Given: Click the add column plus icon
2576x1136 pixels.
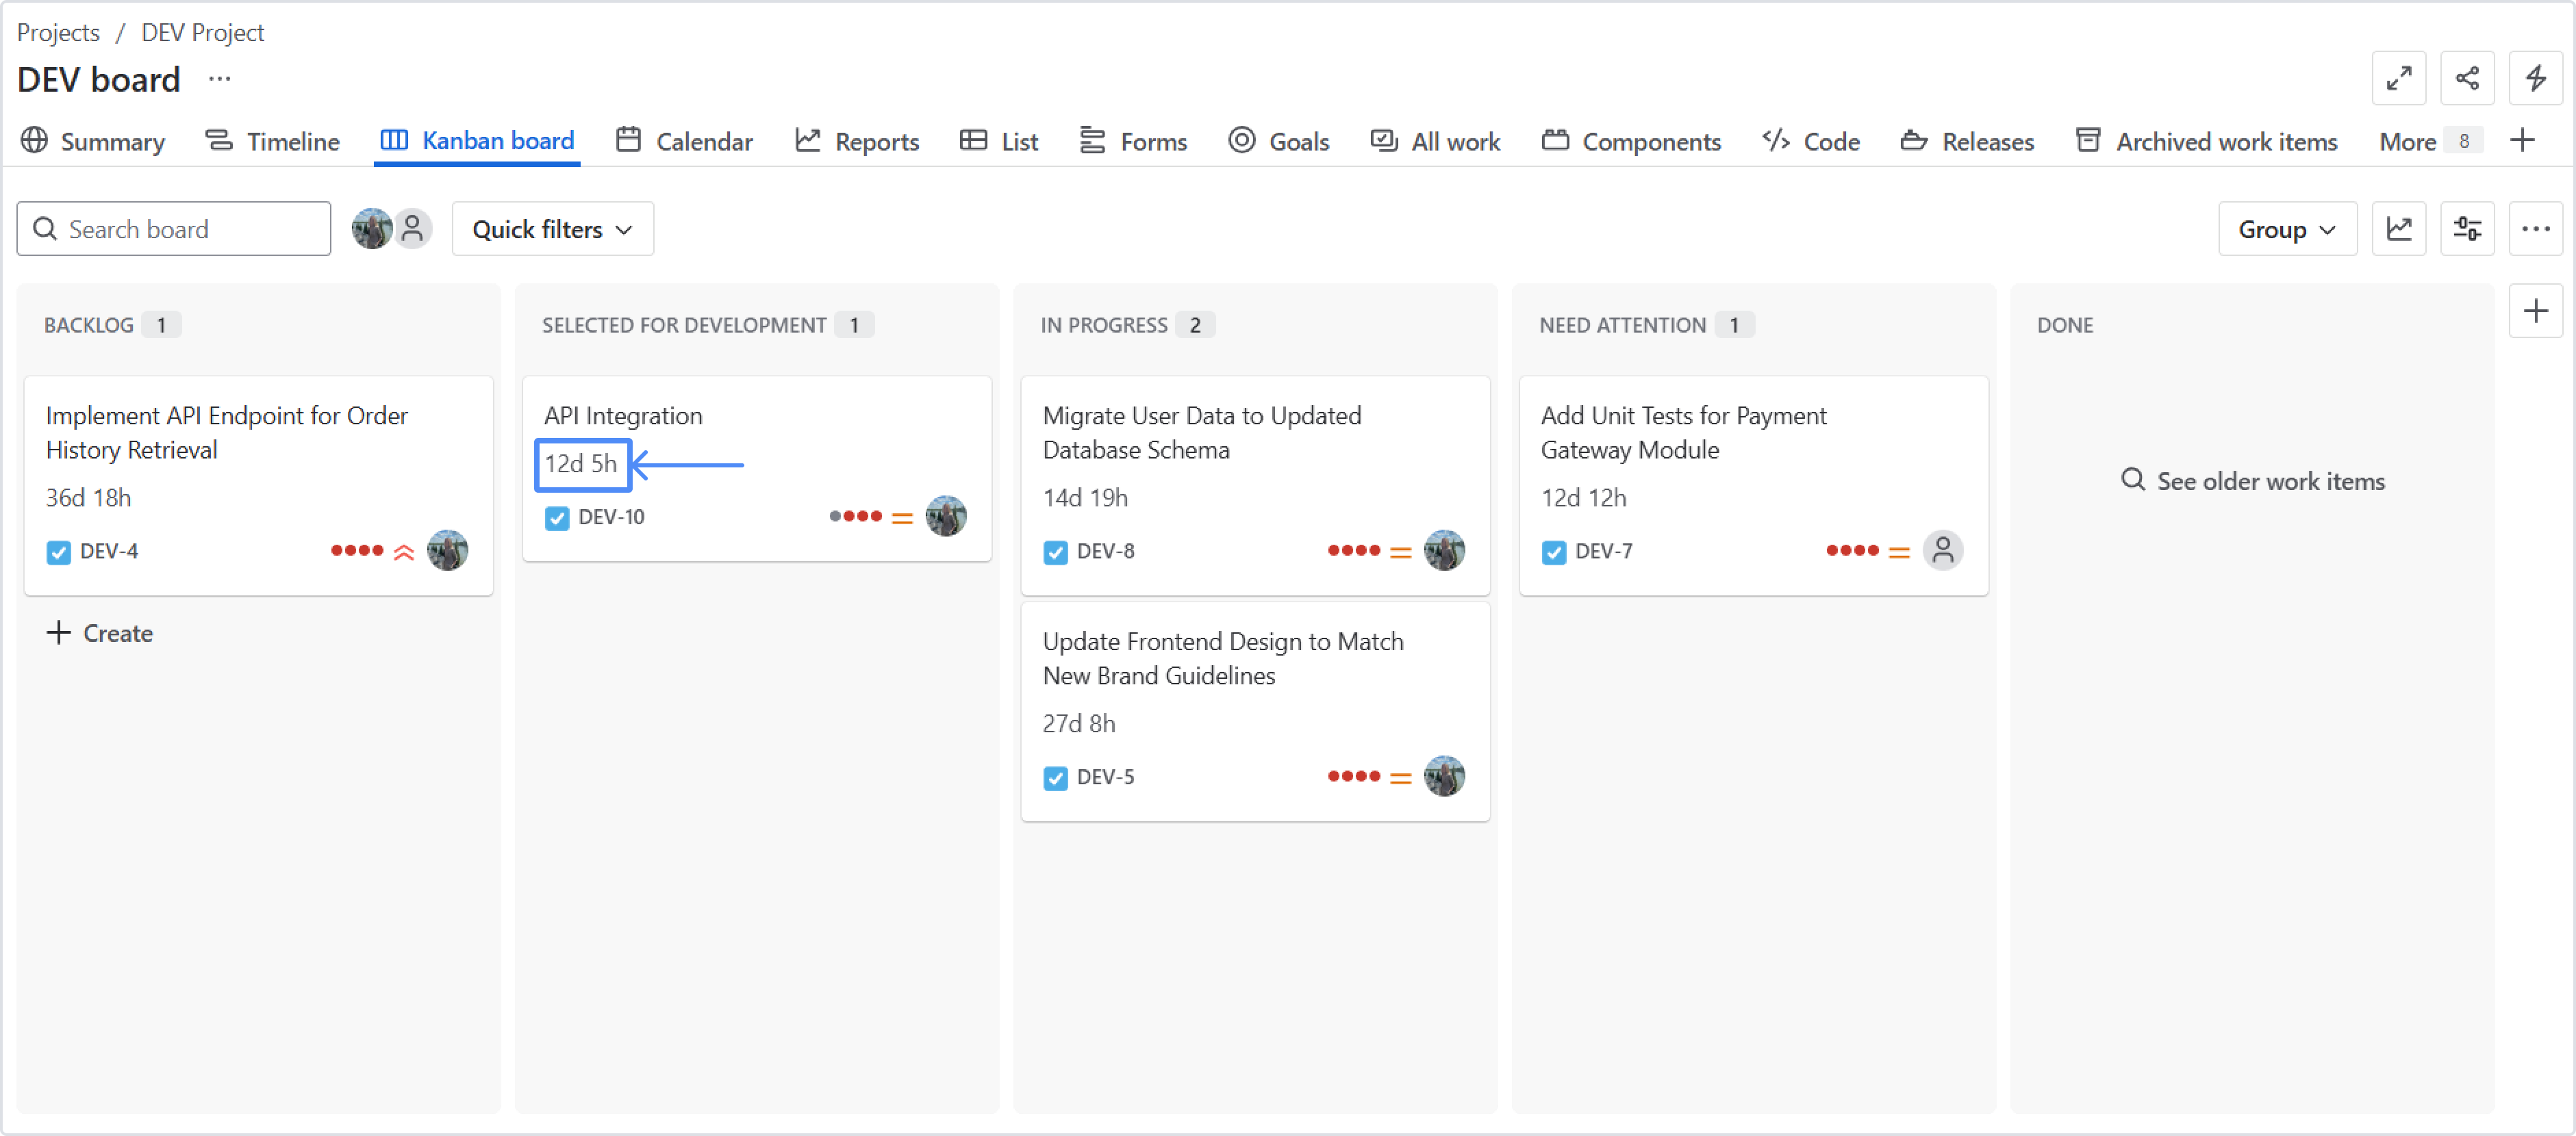Looking at the screenshot, I should coord(2535,312).
